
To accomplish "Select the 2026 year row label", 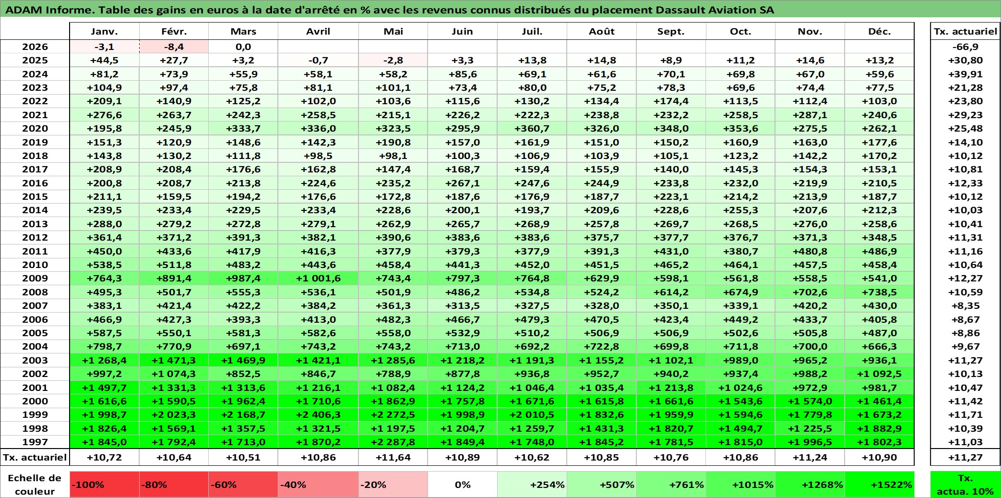I will coord(35,47).
